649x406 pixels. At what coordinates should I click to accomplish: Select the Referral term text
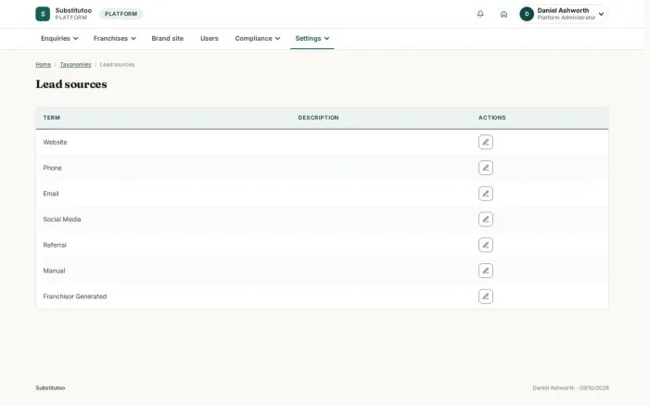(55, 245)
